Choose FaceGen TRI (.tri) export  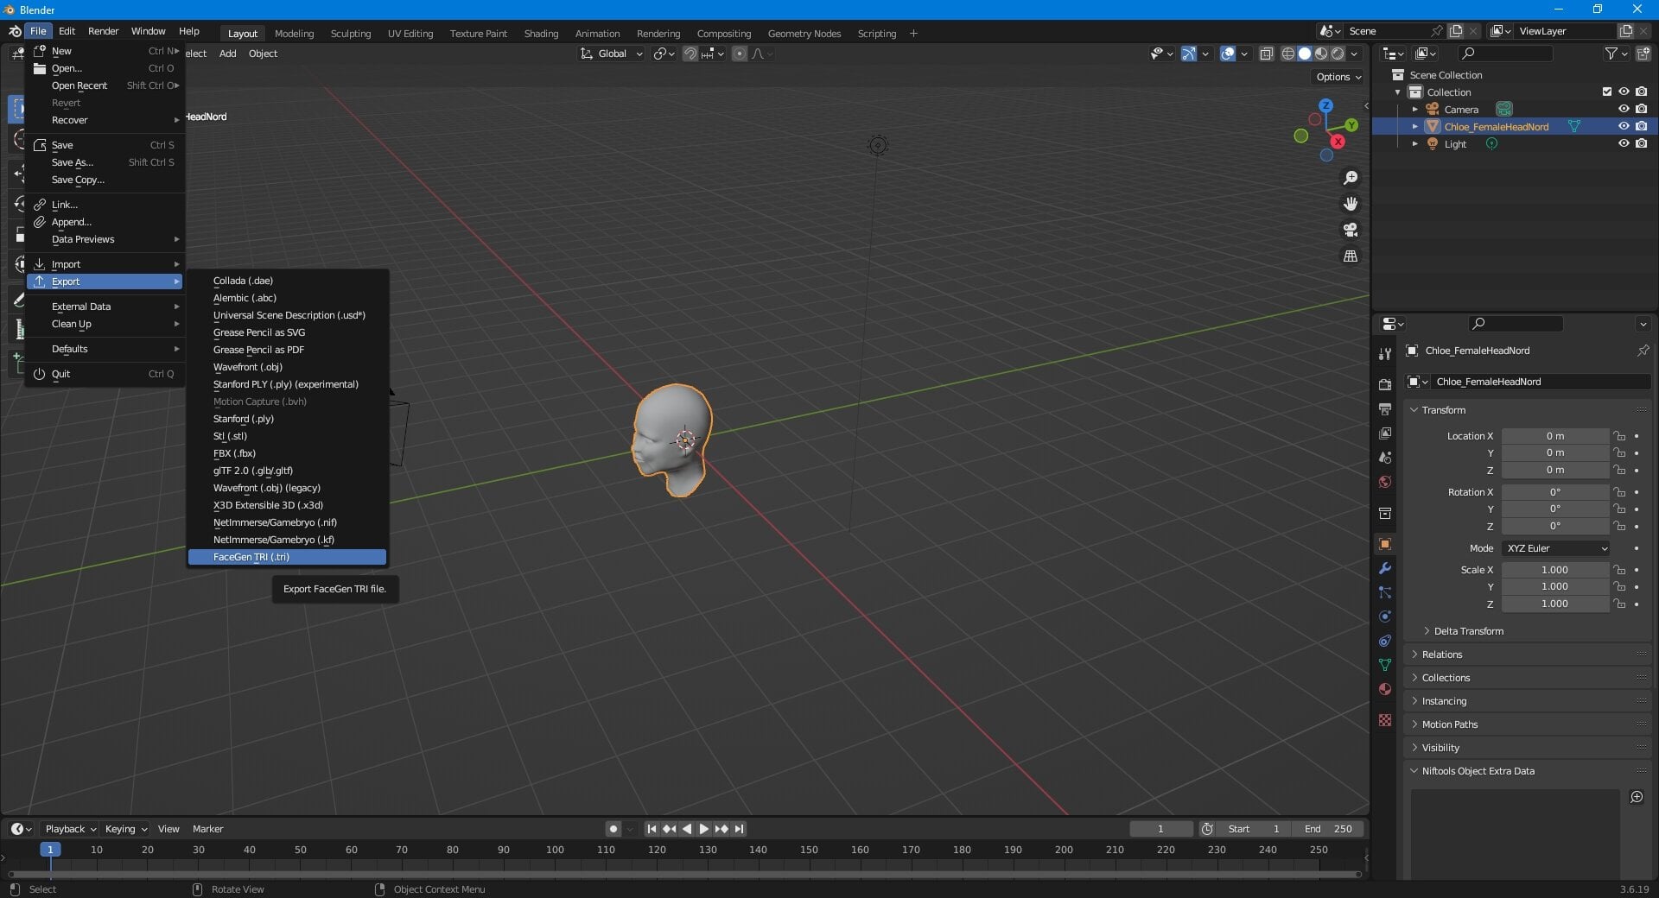point(287,557)
